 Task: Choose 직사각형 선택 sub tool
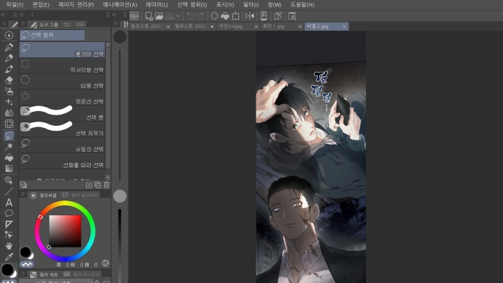tap(62, 66)
